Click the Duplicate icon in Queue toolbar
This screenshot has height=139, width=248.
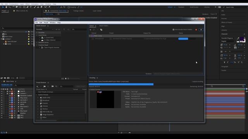coord(101,30)
